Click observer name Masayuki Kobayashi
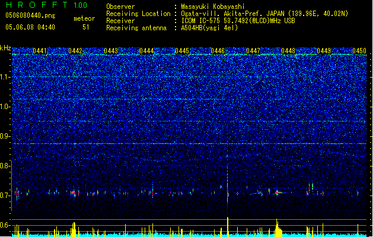Screen dimensions: 373x237 213,7
